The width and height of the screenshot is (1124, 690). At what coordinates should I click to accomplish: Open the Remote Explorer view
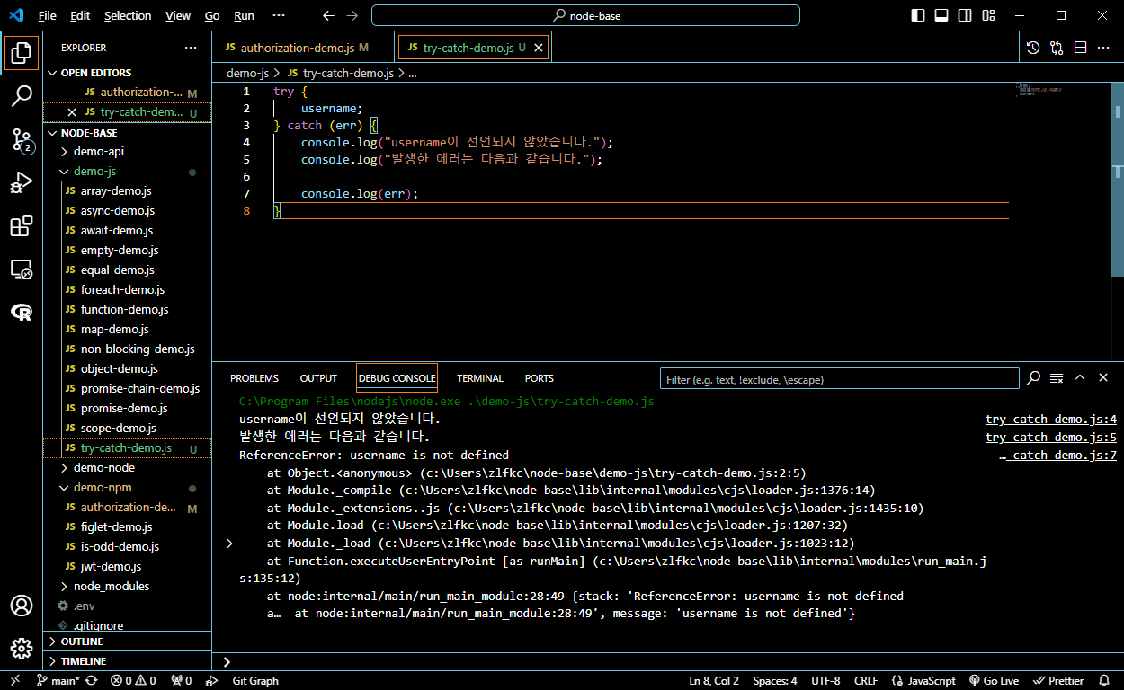click(22, 269)
